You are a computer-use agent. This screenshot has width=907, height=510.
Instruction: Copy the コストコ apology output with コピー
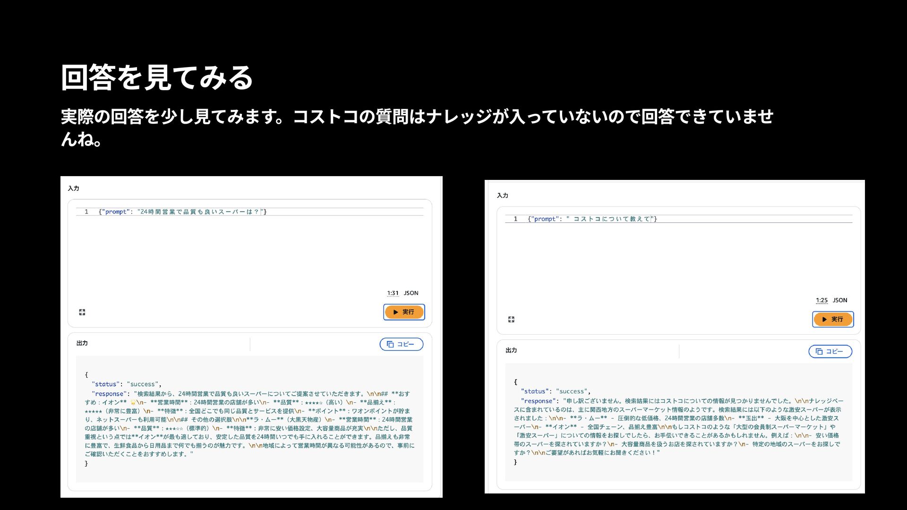tap(830, 351)
